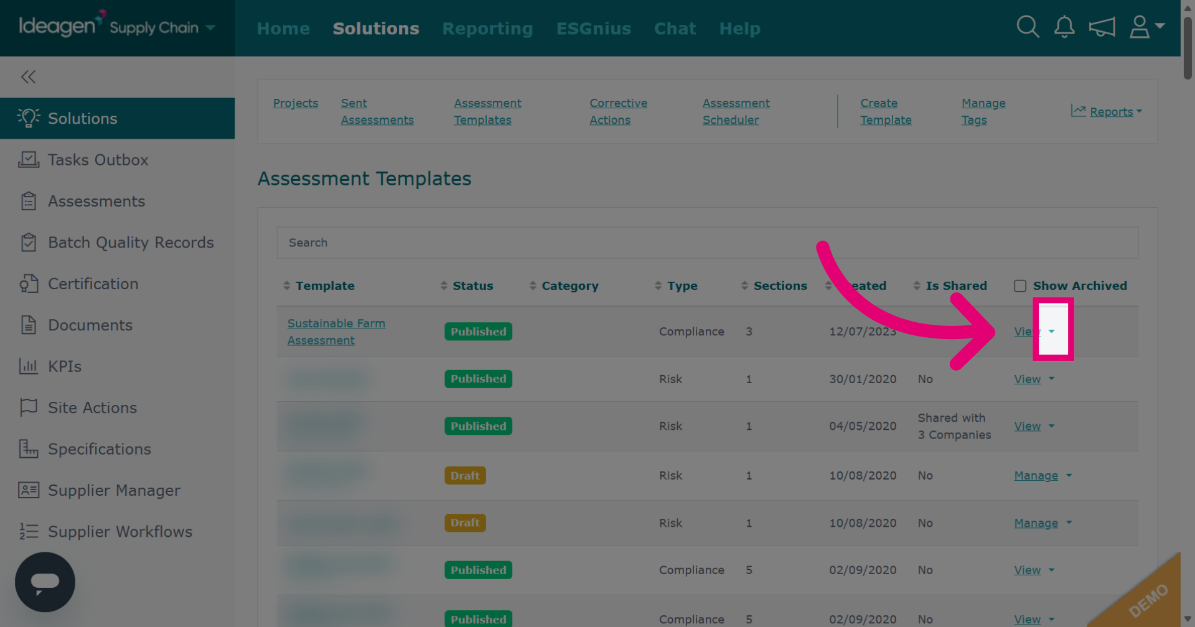Click the Published badge of Sustainable Farm row

point(478,332)
